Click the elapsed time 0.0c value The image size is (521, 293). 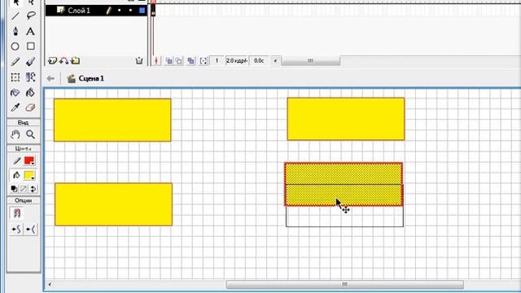[259, 61]
